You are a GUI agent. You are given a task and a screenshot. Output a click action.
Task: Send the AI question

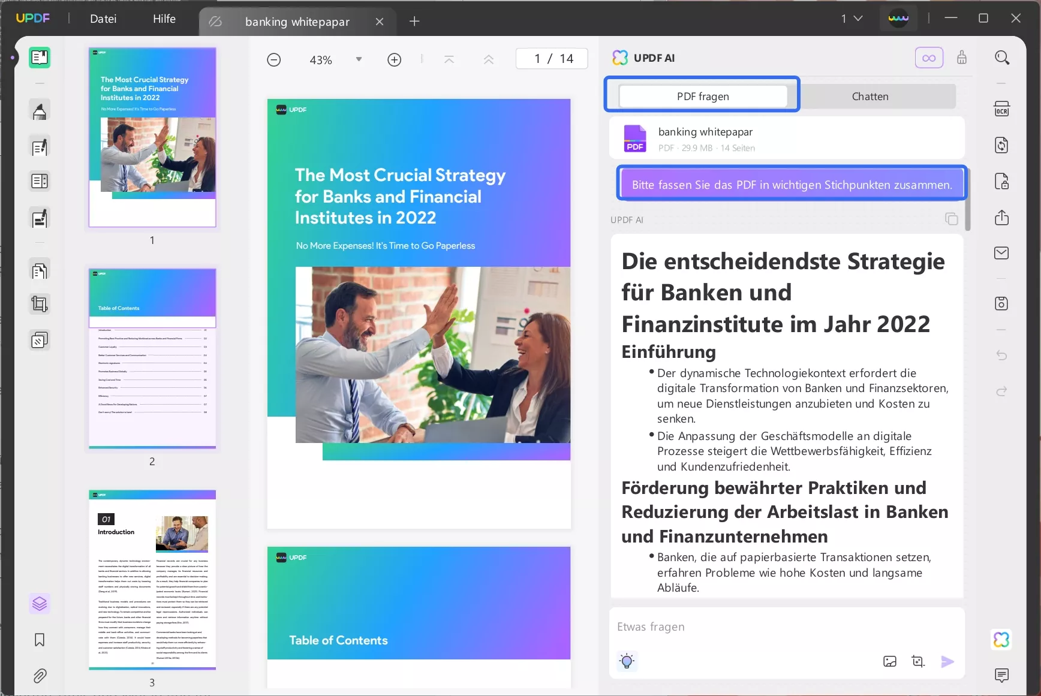click(947, 661)
